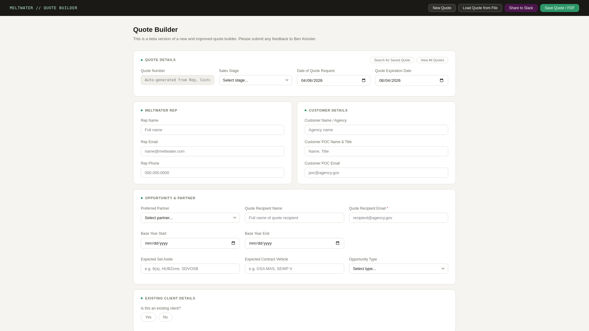Open View All Quotes

[432, 60]
